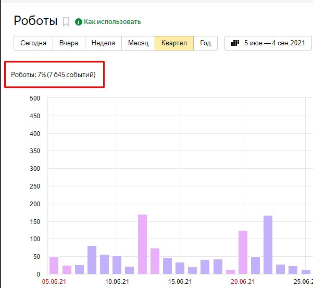Click the pink bar above 20.06.21 label
This screenshot has height=288, width=313.
coord(243,252)
